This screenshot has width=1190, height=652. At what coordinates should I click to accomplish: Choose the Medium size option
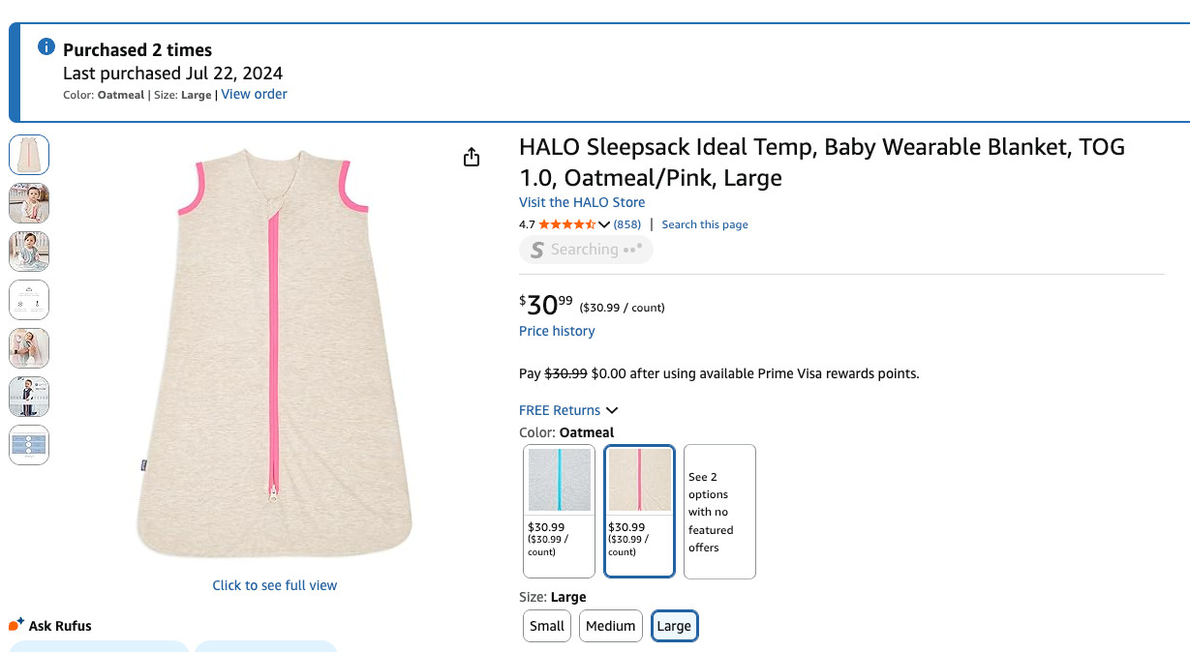(x=611, y=626)
